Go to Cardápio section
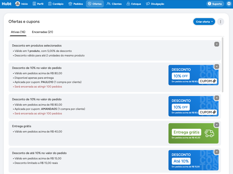This screenshot has width=233, height=174. coord(56,4)
